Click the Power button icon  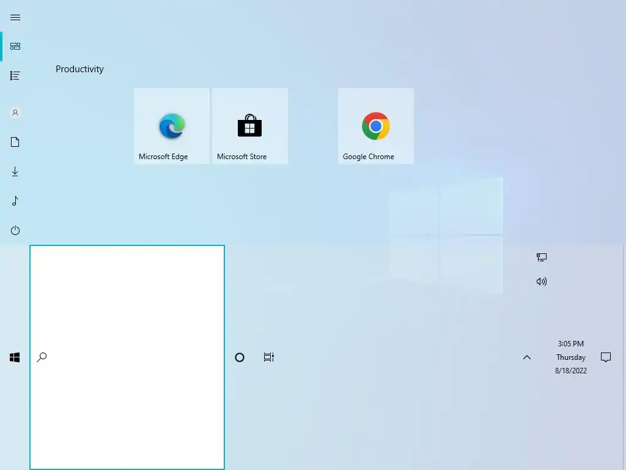click(15, 230)
